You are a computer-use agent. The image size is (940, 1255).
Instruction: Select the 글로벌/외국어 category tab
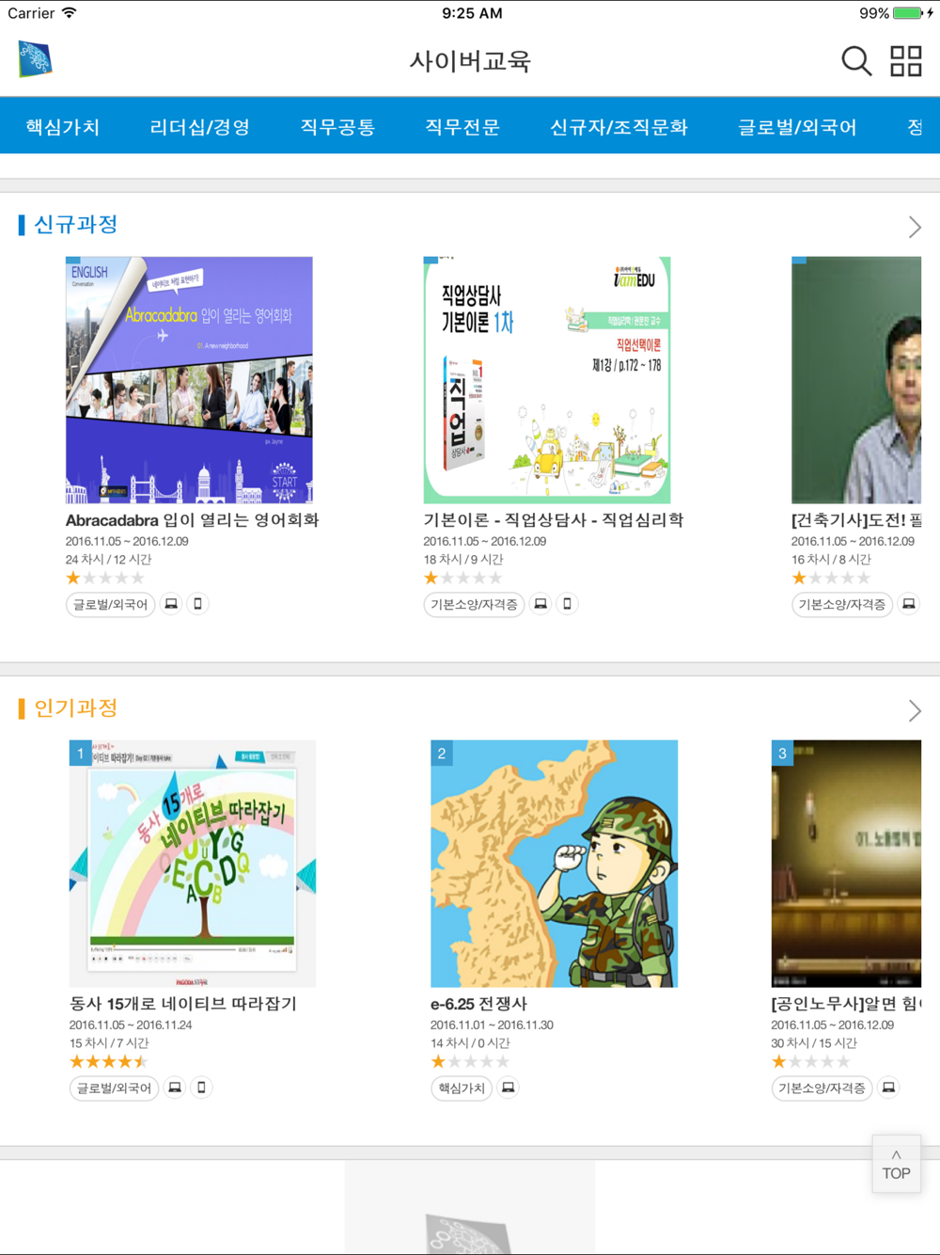(x=797, y=126)
